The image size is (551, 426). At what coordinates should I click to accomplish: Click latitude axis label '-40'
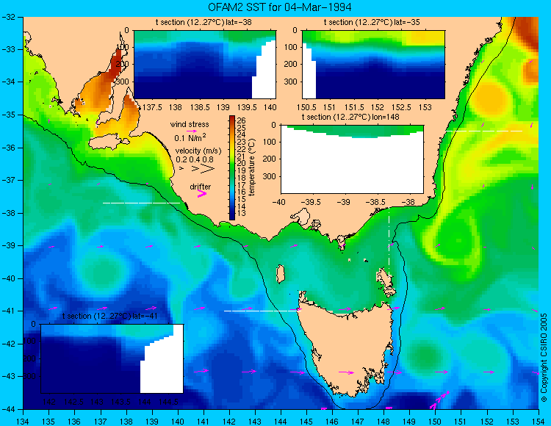pyautogui.click(x=8, y=278)
